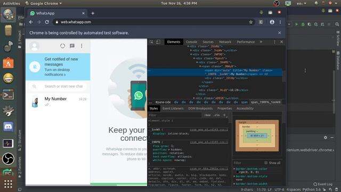Open Ubuntu Software from the dock
Viewport: 341px width, 192px height.
(8, 63)
